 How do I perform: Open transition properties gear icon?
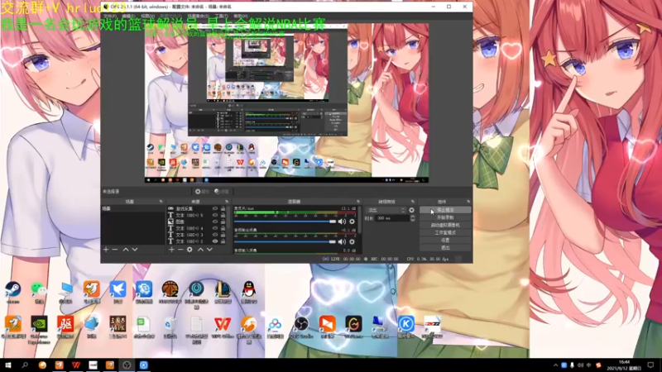click(x=411, y=210)
